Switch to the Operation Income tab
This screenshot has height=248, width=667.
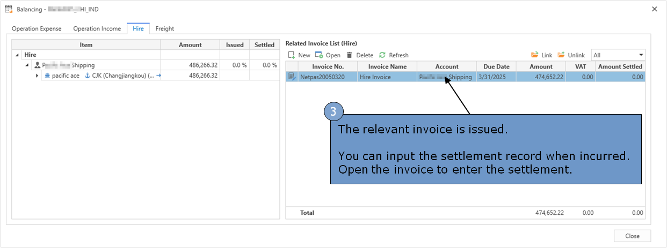(x=97, y=28)
